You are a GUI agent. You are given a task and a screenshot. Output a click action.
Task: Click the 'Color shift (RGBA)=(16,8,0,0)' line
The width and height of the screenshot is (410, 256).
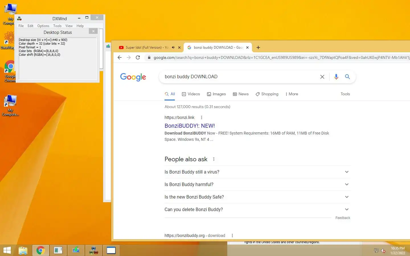pyautogui.click(x=40, y=55)
